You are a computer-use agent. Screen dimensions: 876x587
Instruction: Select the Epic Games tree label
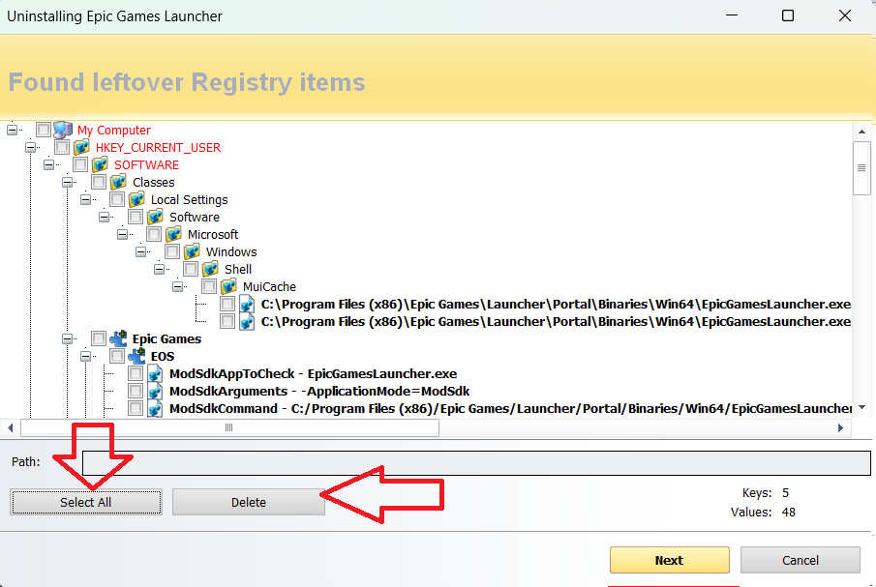tap(166, 338)
